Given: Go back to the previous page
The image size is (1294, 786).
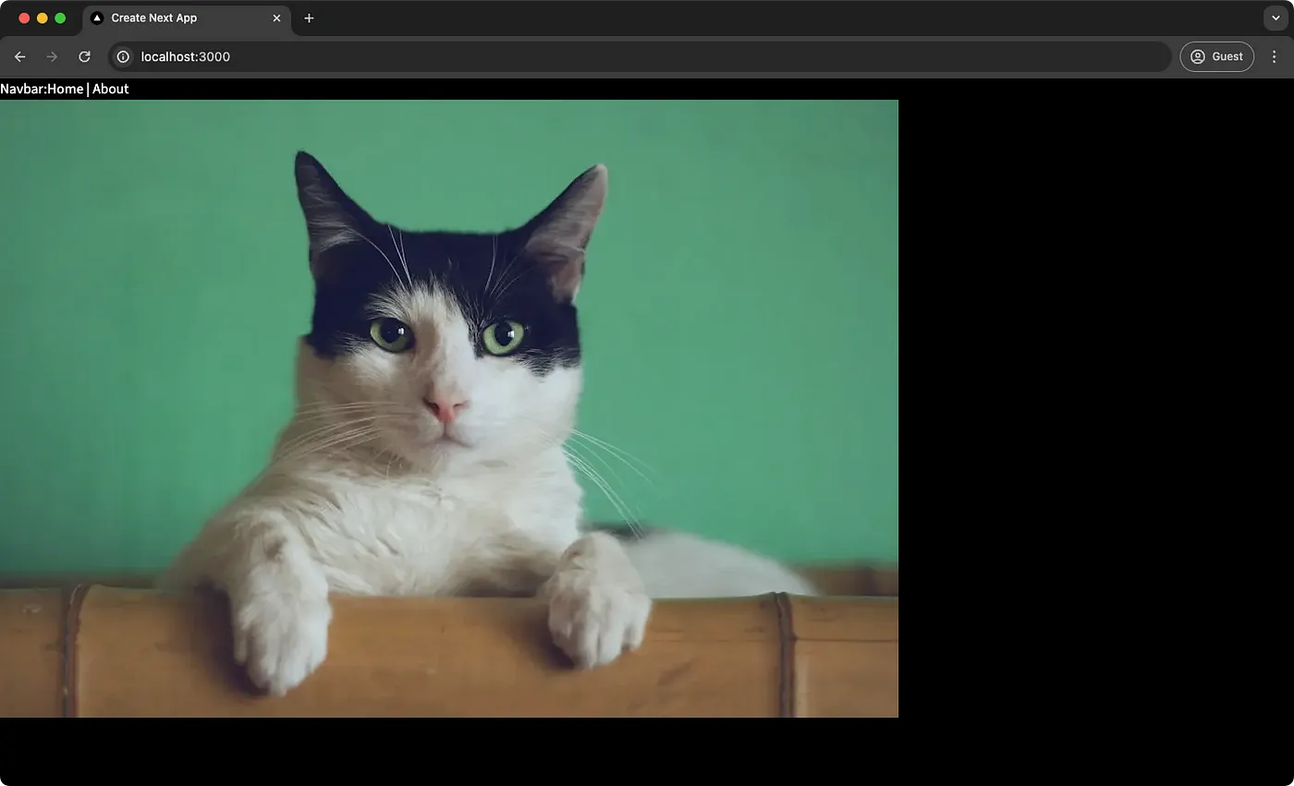Looking at the screenshot, I should [x=19, y=56].
